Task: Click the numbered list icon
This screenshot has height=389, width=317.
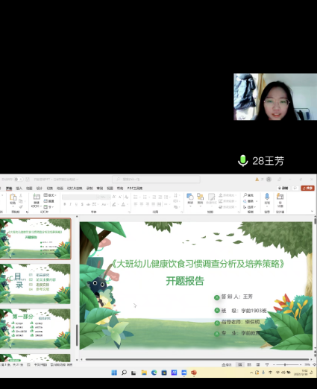Action: 145,197
